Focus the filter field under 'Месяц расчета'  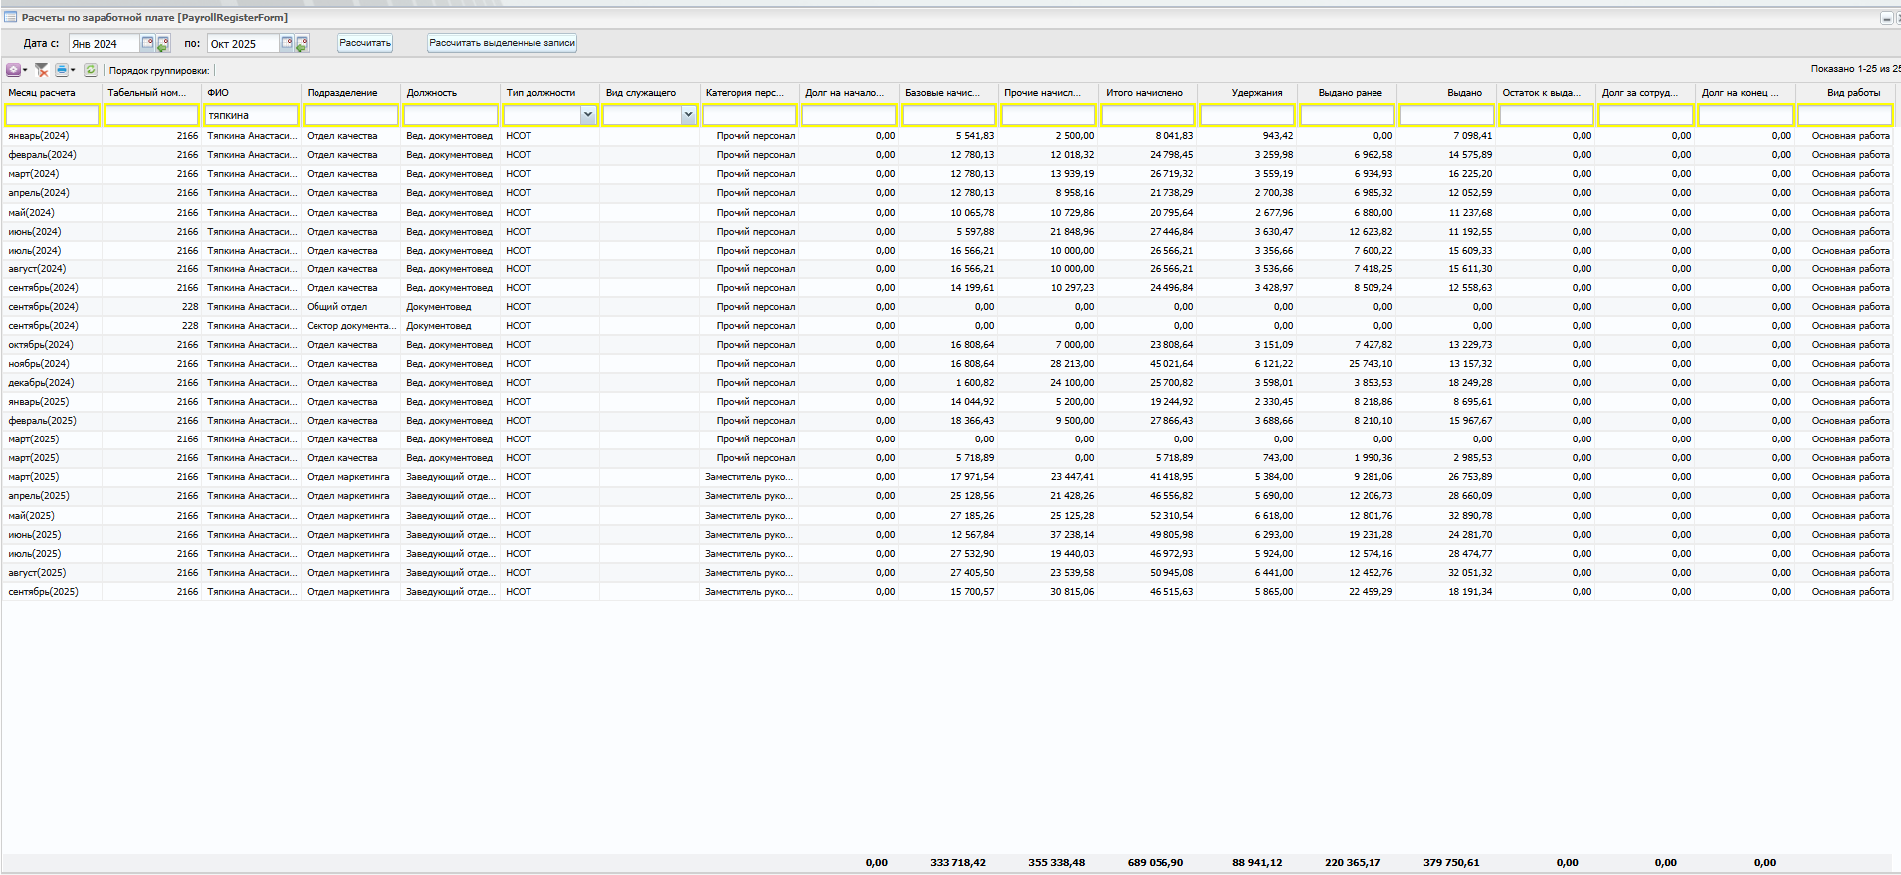point(52,115)
